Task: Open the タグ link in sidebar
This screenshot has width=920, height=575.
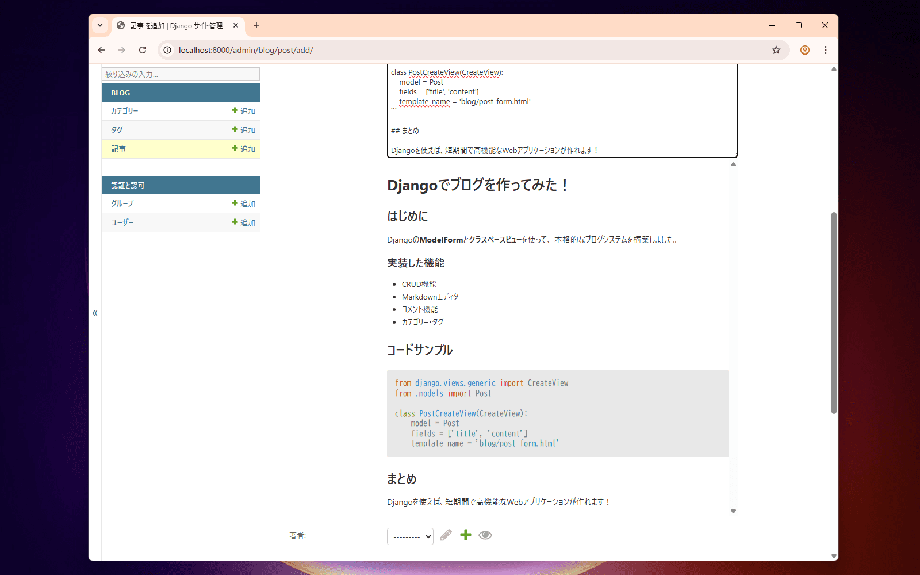Action: pyautogui.click(x=117, y=130)
